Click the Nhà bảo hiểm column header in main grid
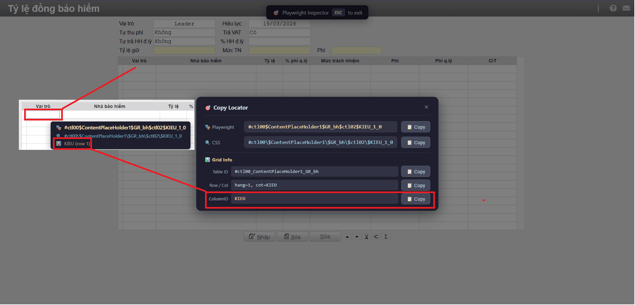 pos(206,61)
